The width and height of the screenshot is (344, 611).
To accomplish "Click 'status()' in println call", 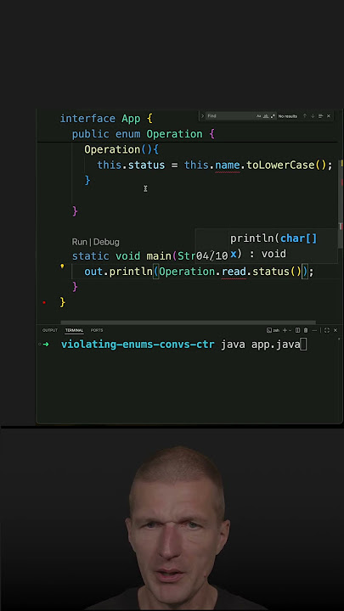I will click(277, 272).
